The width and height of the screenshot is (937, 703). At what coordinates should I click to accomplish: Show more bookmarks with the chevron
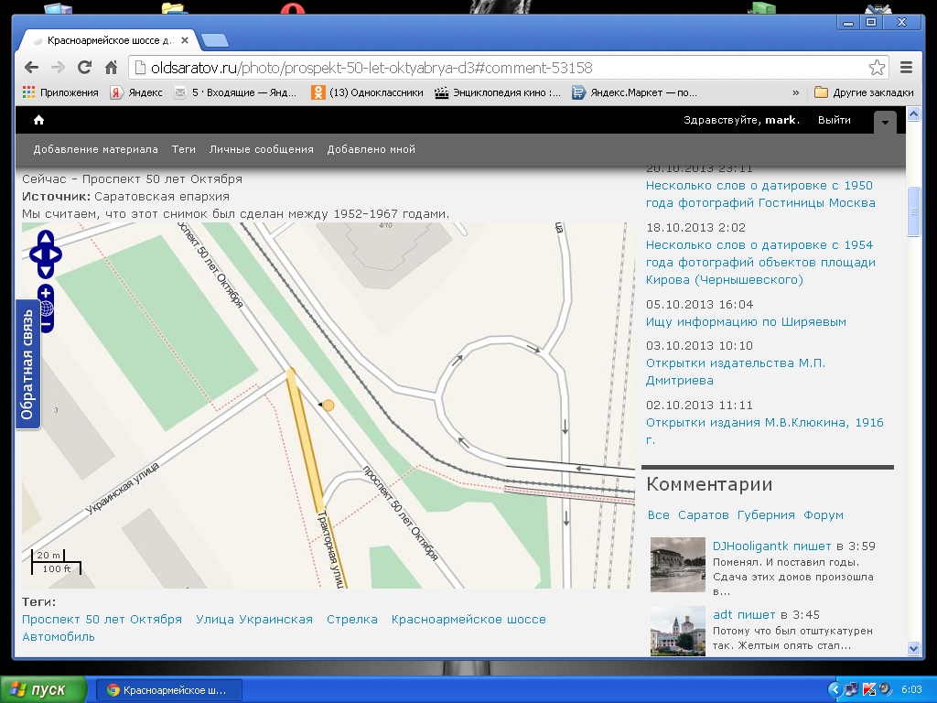point(795,92)
